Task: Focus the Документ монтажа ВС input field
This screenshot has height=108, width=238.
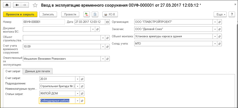Action: (x=57, y=29)
